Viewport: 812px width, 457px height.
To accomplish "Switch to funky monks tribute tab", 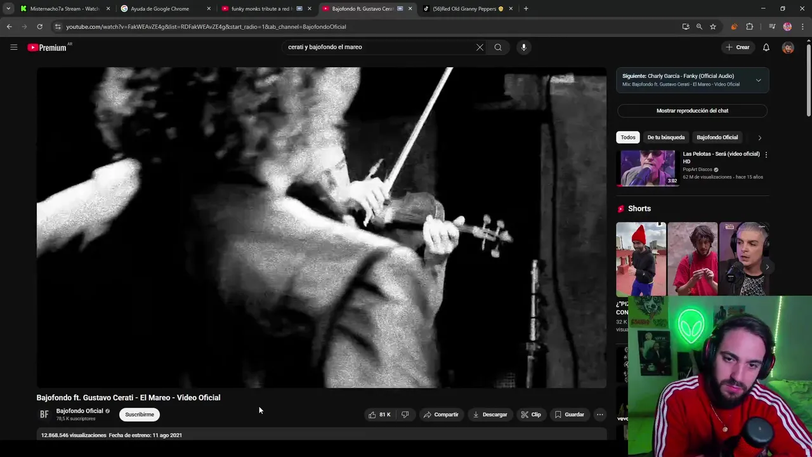I will [260, 9].
